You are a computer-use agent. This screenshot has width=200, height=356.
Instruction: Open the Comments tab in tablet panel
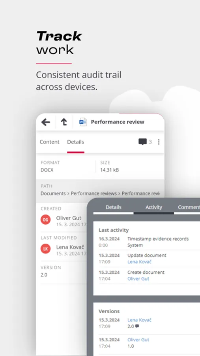point(189,207)
